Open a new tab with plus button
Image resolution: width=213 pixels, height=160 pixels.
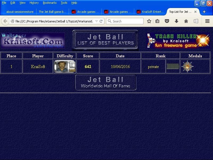click(204, 12)
